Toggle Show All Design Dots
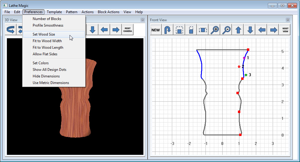 tap(49, 70)
